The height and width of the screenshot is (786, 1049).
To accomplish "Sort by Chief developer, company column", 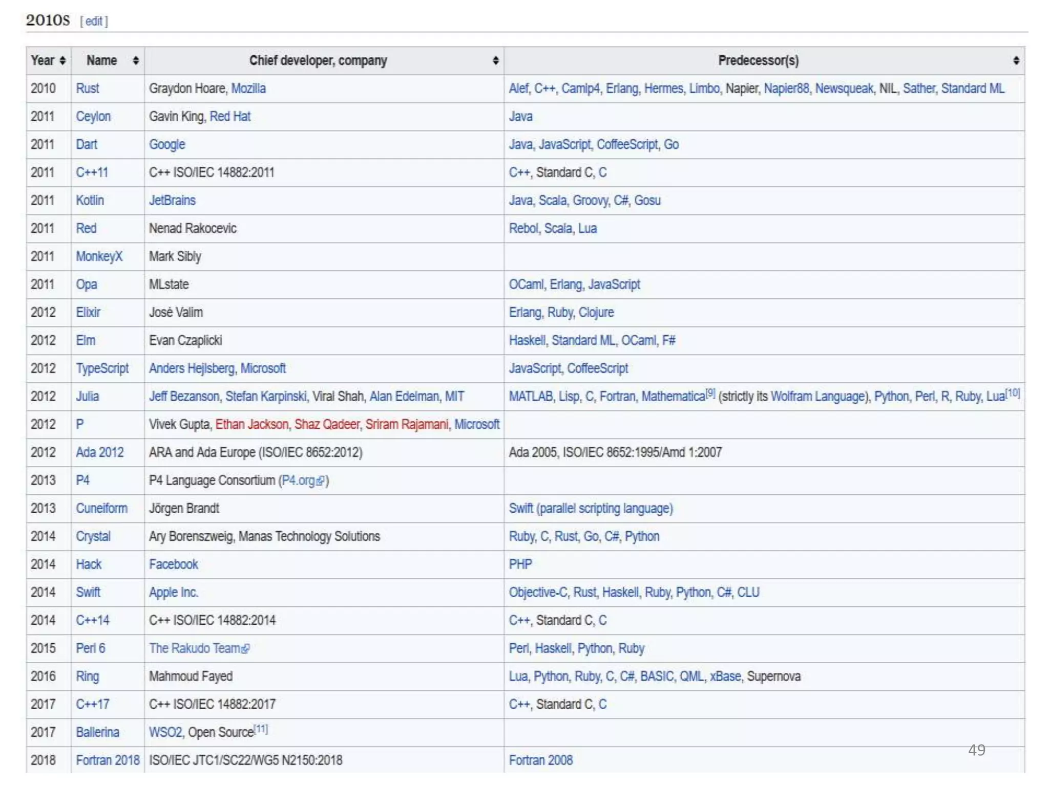I will 495,60.
